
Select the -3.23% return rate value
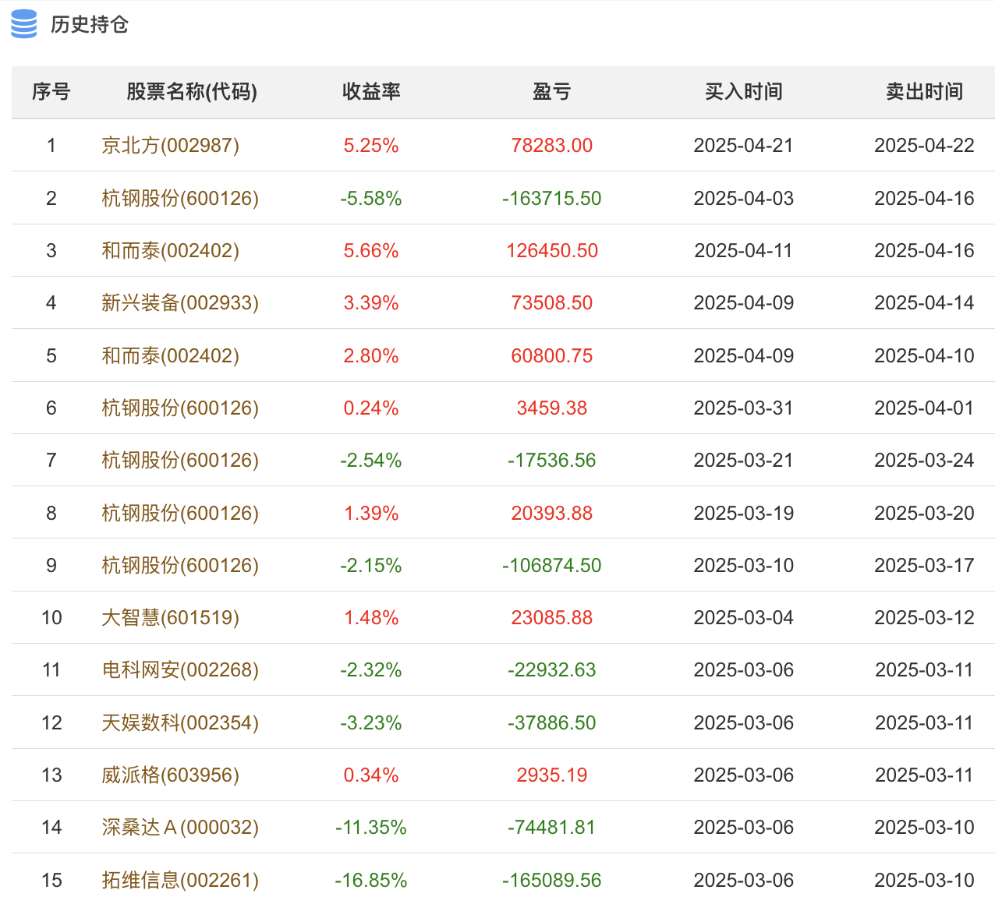pos(371,722)
